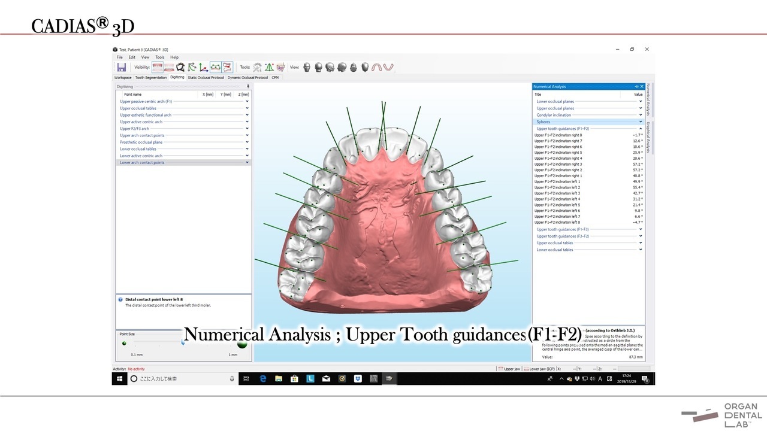
Task: Click the X [mm] column header
Action: [208, 94]
